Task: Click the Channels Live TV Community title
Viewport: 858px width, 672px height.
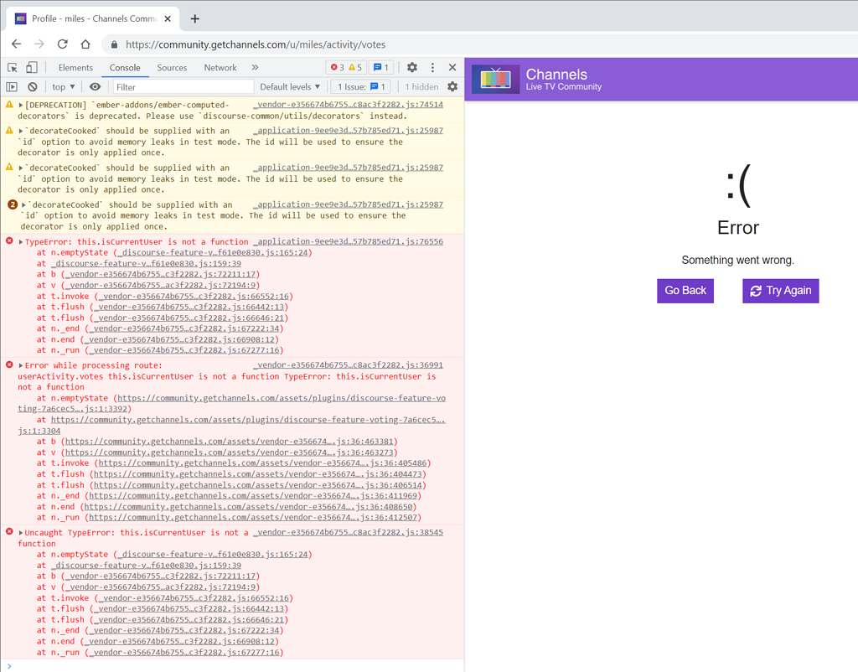Action: click(x=564, y=80)
